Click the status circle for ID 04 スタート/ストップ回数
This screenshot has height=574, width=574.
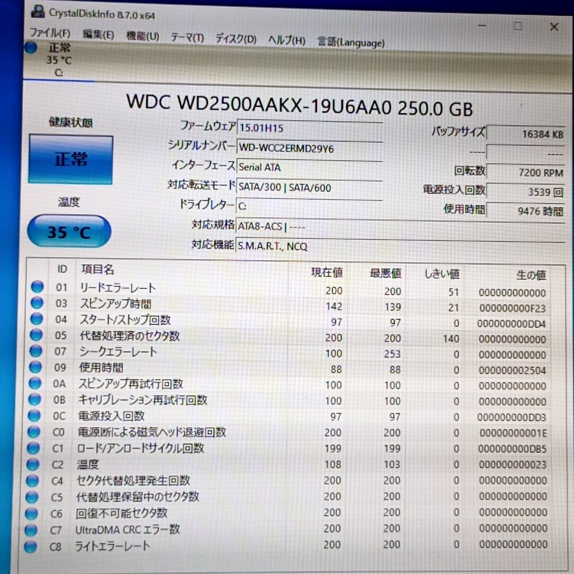coord(37,318)
